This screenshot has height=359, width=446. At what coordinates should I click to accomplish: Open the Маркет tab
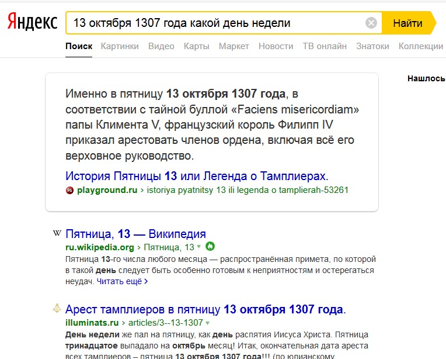234,46
